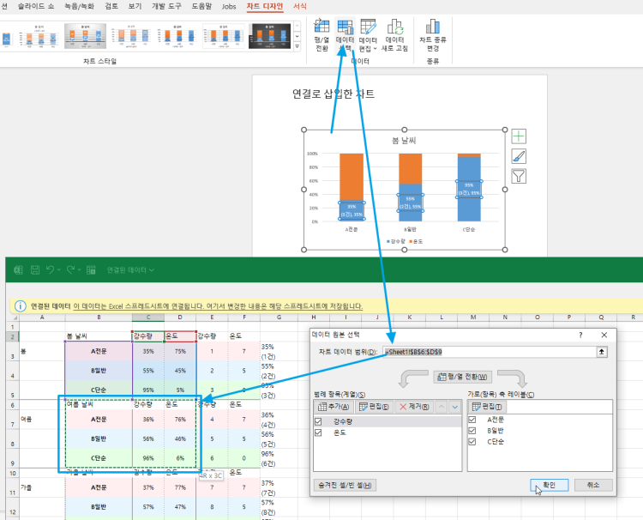Show the previous row of chart styles
643x520 pixels.
click(297, 27)
